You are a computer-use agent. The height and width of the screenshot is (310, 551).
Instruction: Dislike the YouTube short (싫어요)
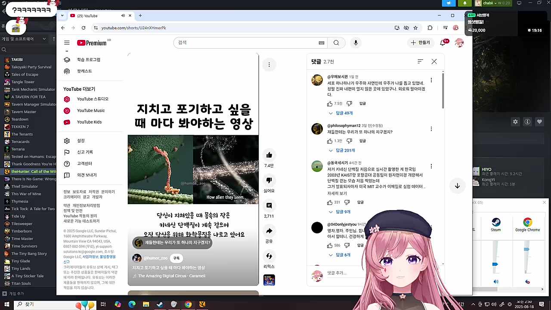[269, 180]
